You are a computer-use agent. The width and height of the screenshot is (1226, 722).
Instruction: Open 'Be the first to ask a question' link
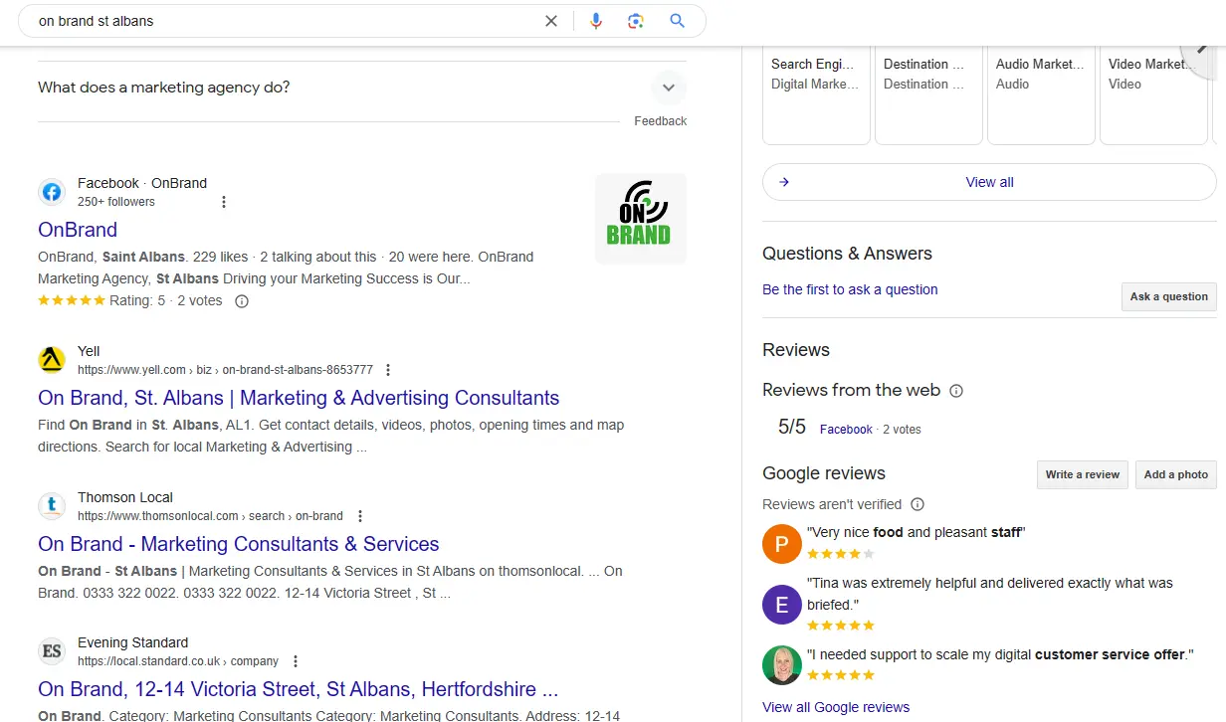(849, 289)
